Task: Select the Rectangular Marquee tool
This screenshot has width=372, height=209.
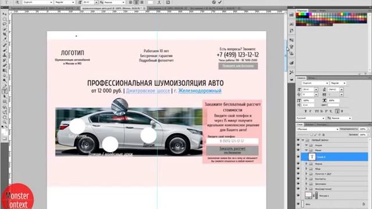Action: point(5,19)
